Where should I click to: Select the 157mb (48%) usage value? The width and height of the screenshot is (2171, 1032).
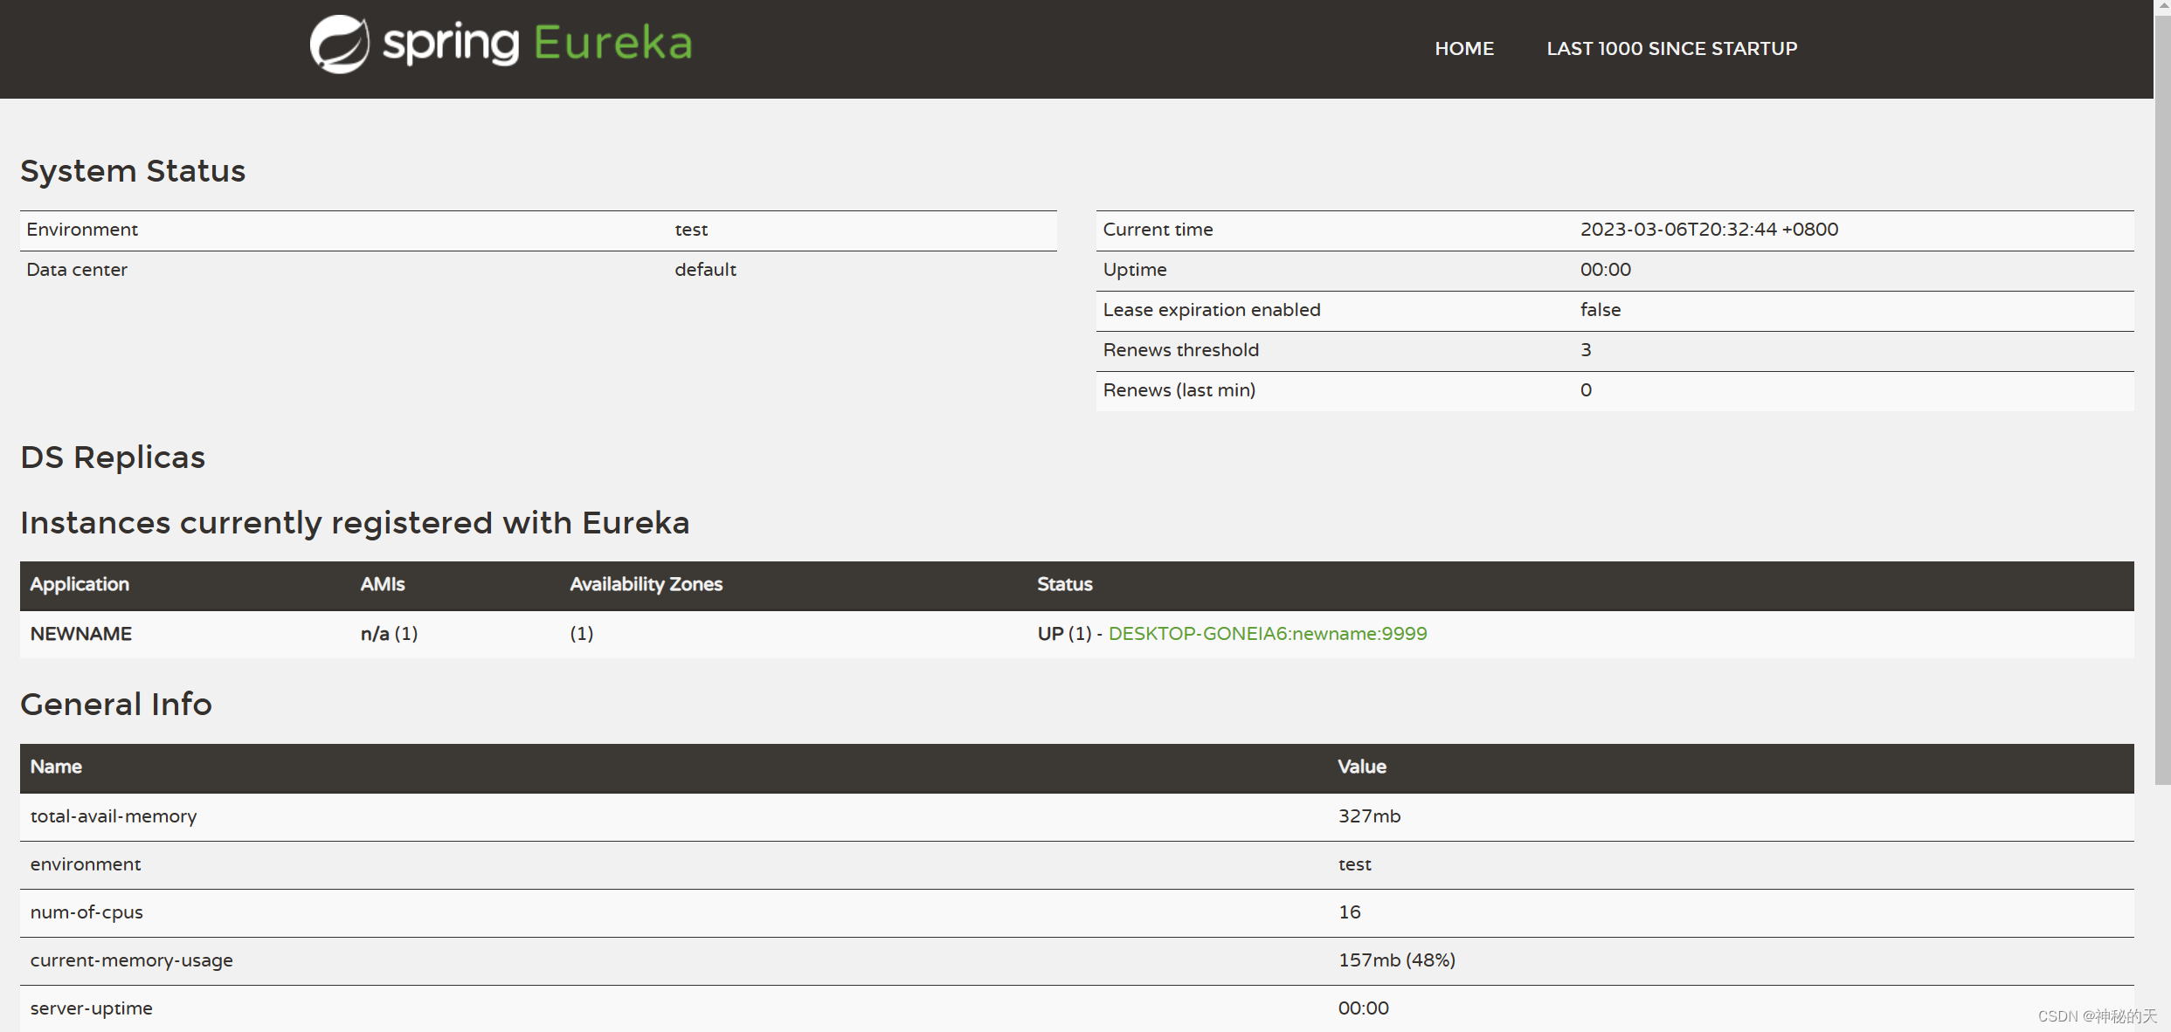[1396, 960]
